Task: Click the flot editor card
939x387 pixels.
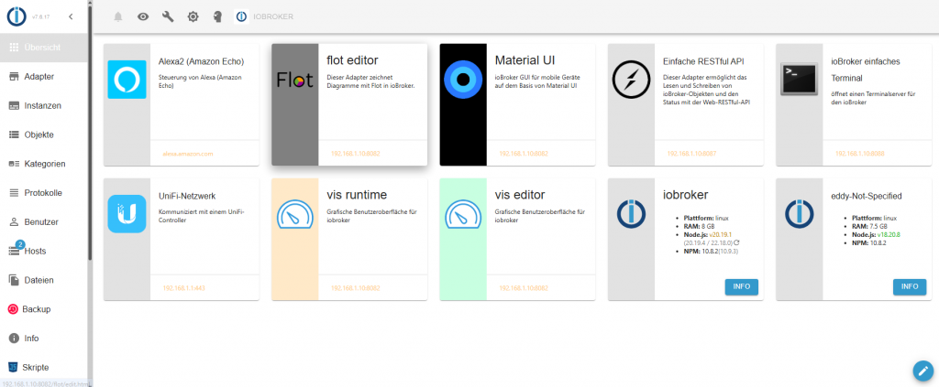Action: pos(349,103)
